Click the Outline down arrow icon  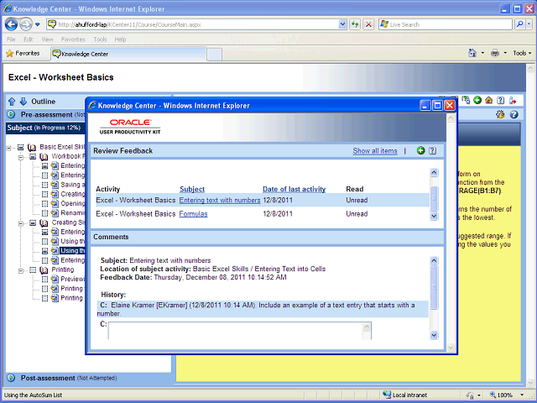(x=23, y=102)
